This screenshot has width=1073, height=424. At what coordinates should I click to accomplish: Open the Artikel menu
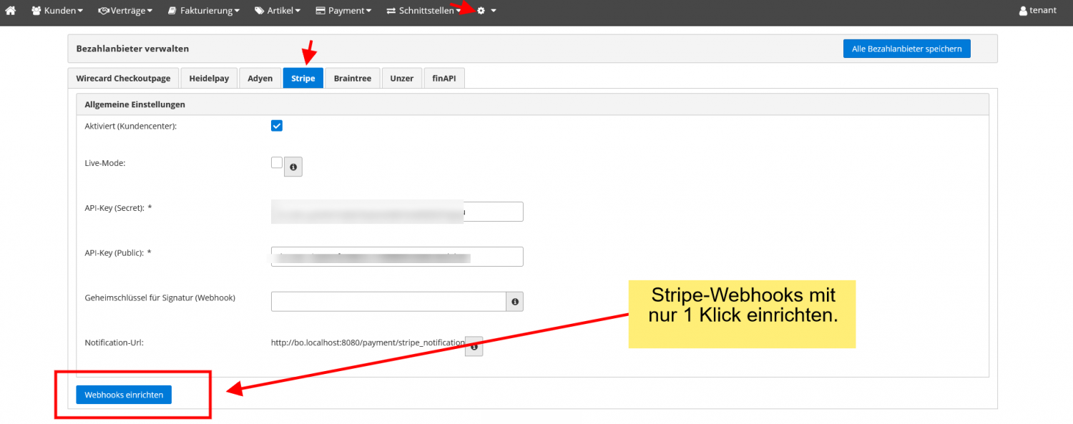click(x=278, y=11)
